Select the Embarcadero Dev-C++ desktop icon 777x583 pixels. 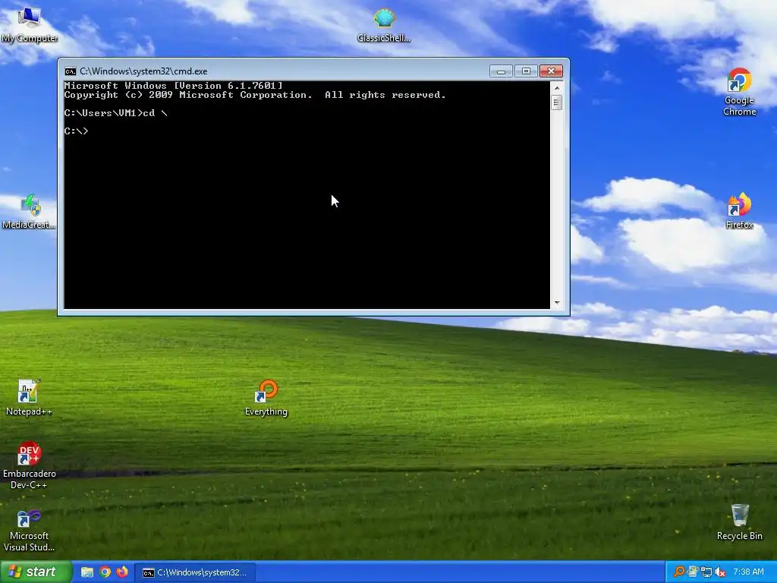point(30,465)
